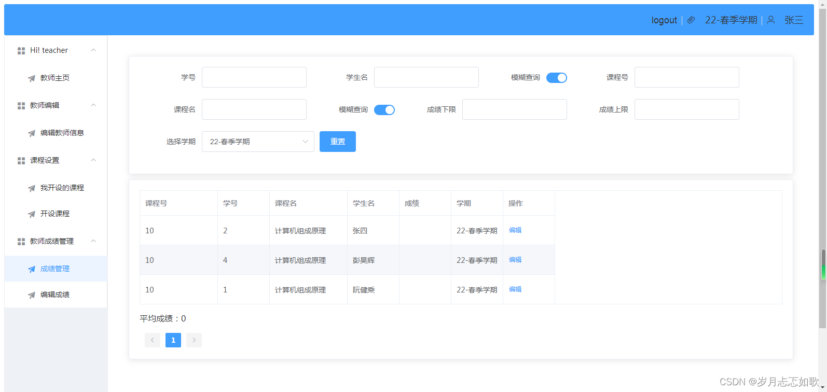Image resolution: width=827 pixels, height=392 pixels.
Task: Open the 编辑教师信息 menu item
Action: click(x=56, y=133)
